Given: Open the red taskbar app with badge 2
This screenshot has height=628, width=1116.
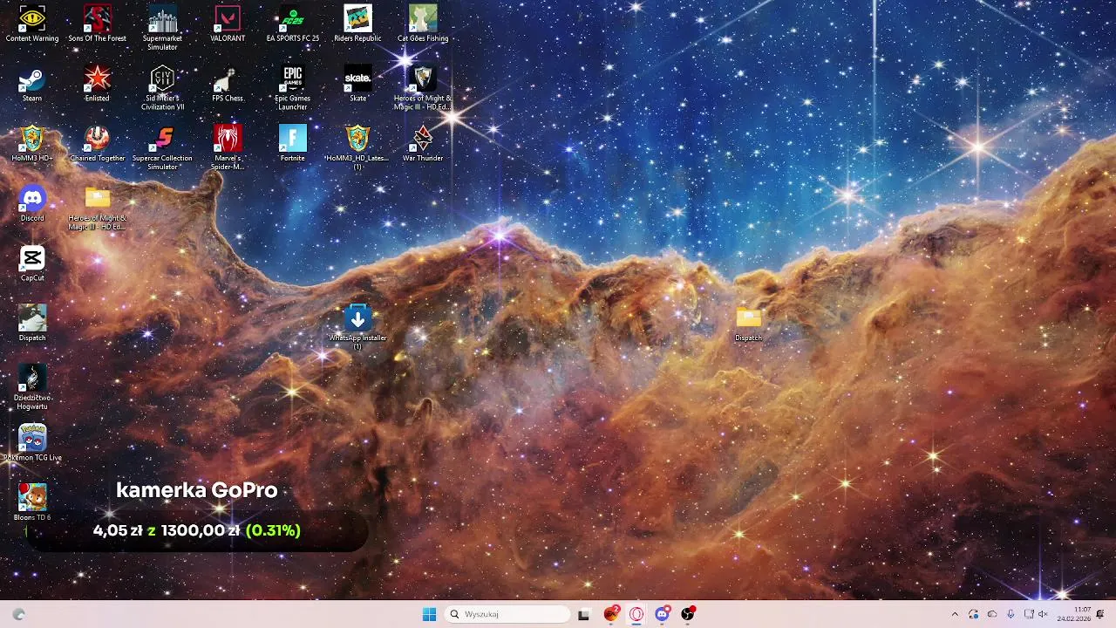Looking at the screenshot, I should [611, 614].
